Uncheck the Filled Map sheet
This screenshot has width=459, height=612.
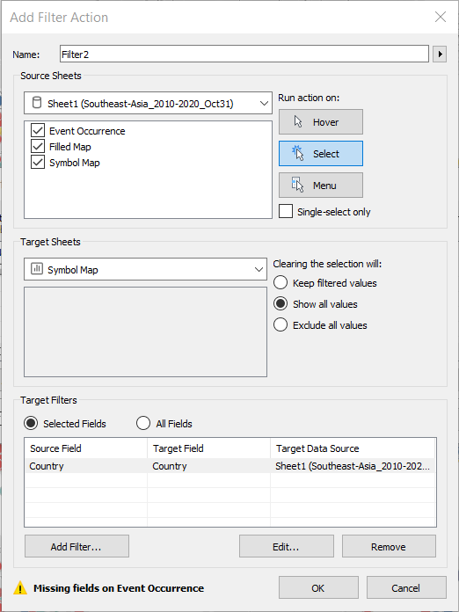pos(38,147)
